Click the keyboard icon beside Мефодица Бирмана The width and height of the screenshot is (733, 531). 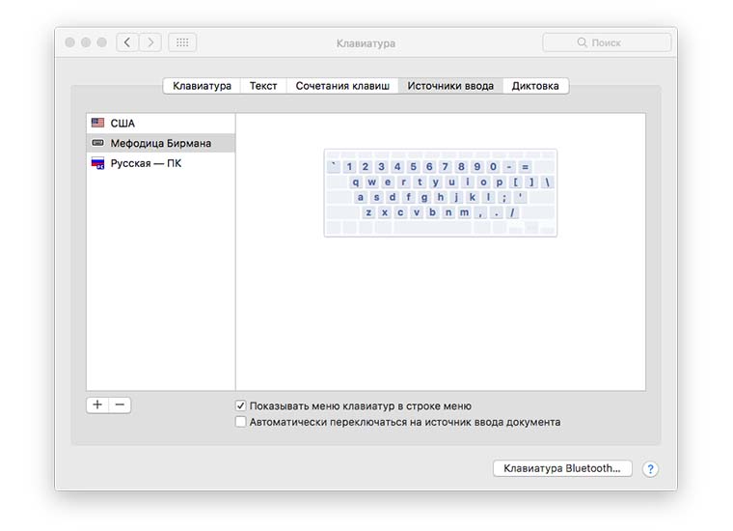pos(97,143)
